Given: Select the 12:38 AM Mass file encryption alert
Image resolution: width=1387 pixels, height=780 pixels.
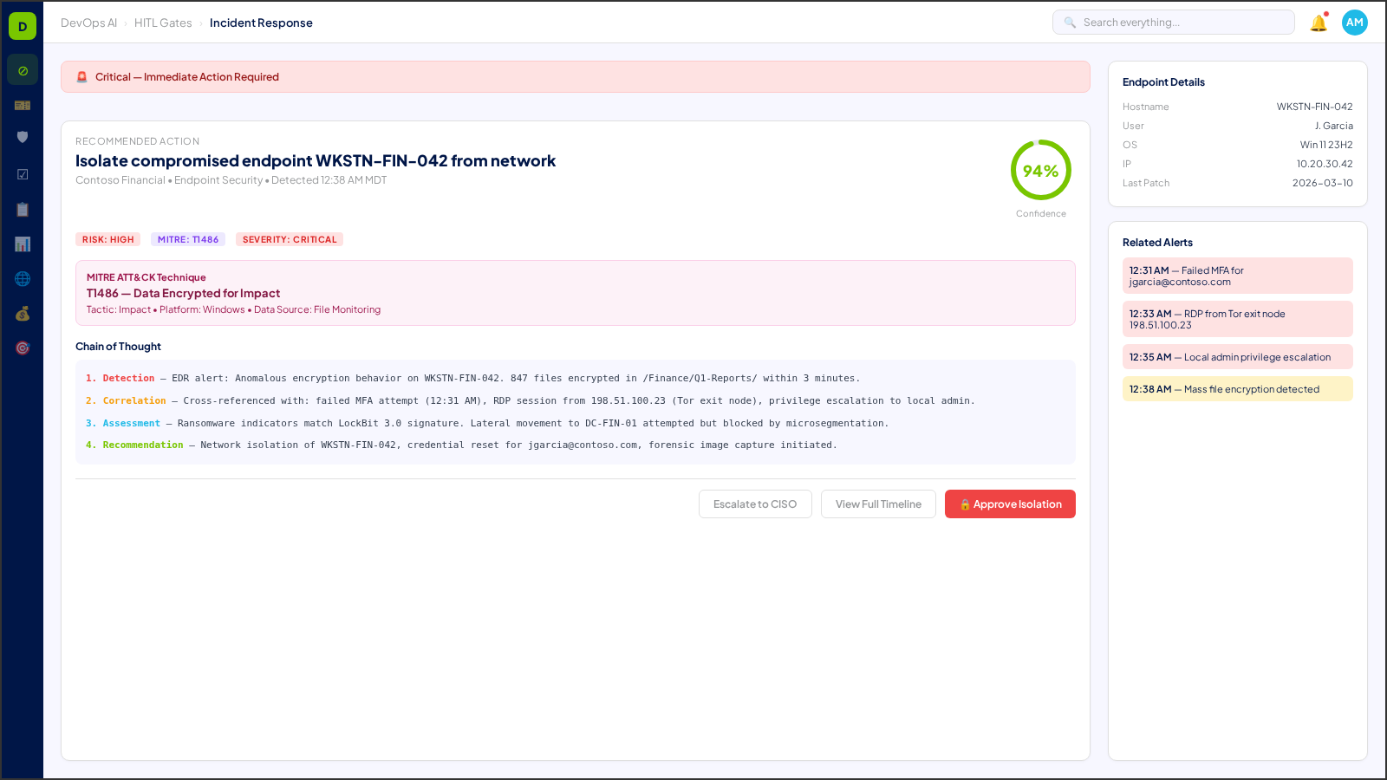Looking at the screenshot, I should pos(1237,388).
